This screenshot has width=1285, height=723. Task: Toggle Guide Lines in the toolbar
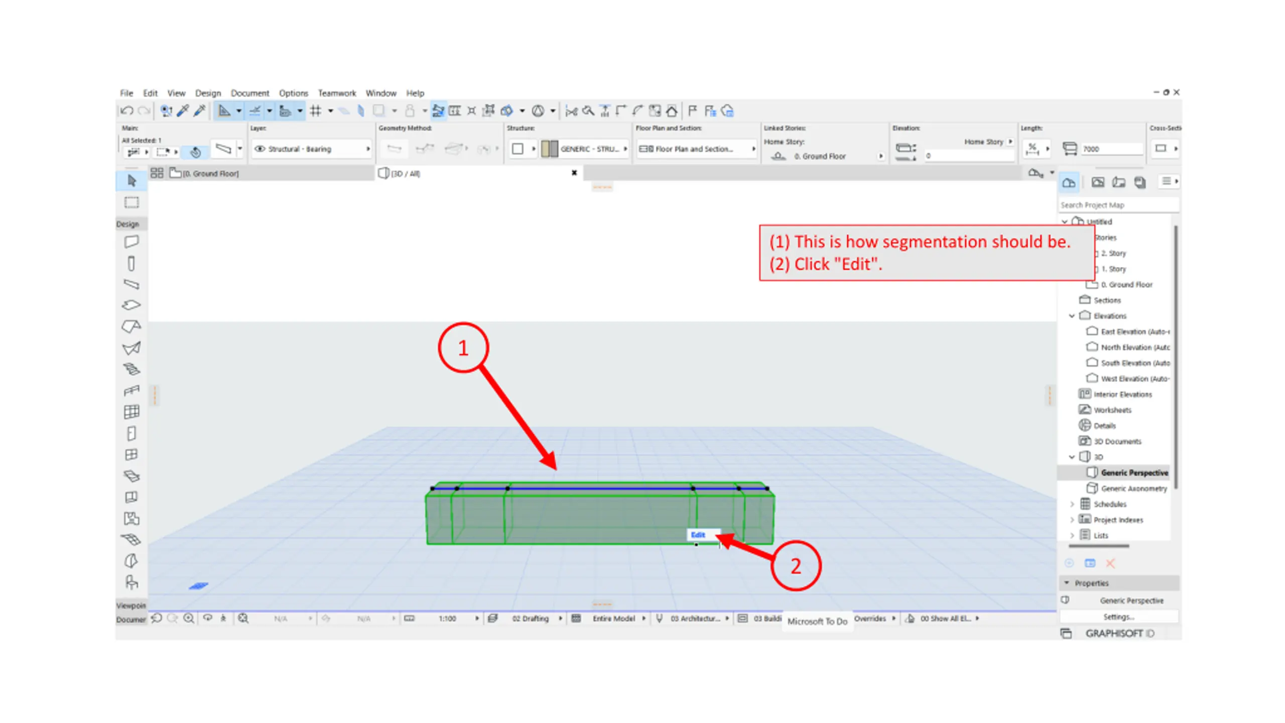click(x=224, y=110)
